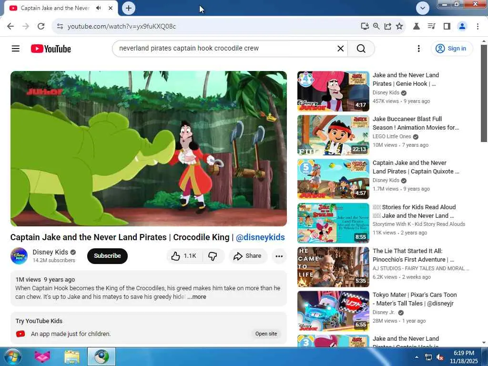Open the Windows Start button
Screen dimensions: 488x366
pos(12,356)
